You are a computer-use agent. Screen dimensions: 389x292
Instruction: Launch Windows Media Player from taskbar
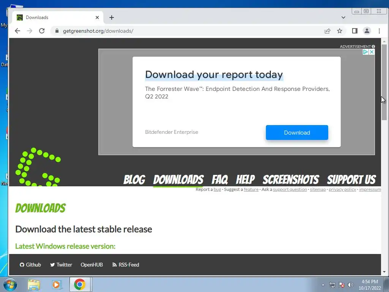pyautogui.click(x=57, y=284)
